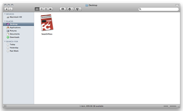Switch to list view
Viewport: 183px width, 111px height.
tap(42, 9)
